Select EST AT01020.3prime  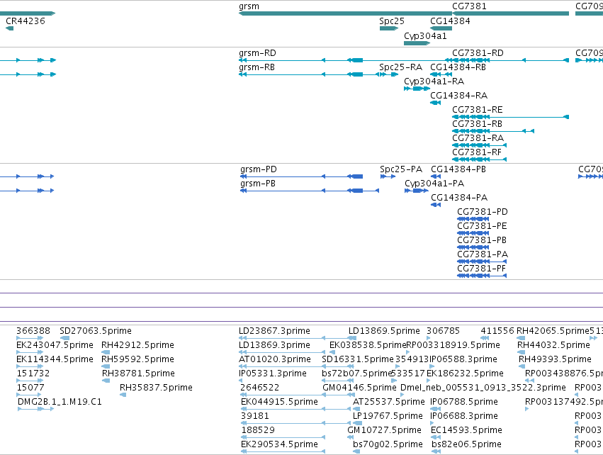click(282, 366)
